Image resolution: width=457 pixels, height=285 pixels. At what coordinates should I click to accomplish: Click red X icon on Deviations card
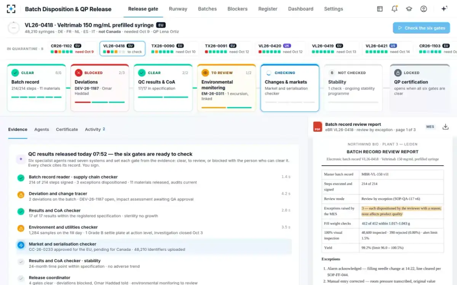point(78,73)
